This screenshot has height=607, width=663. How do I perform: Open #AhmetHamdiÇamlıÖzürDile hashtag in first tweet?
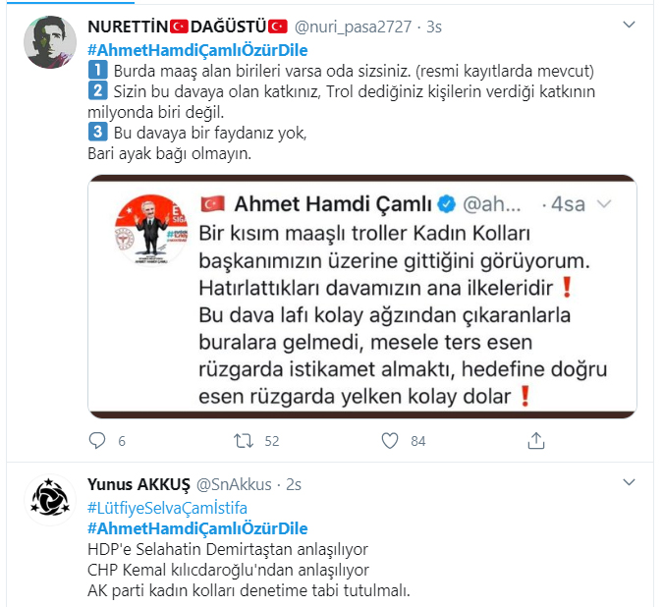point(197,50)
